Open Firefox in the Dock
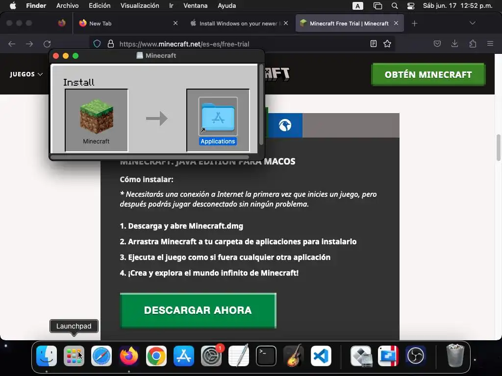 (x=129, y=356)
